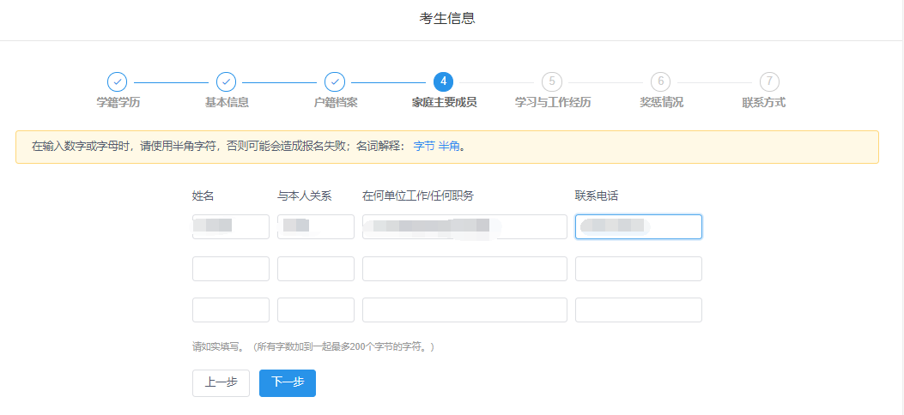Open the 半角 explanation link
This screenshot has height=415, width=904.
point(449,147)
